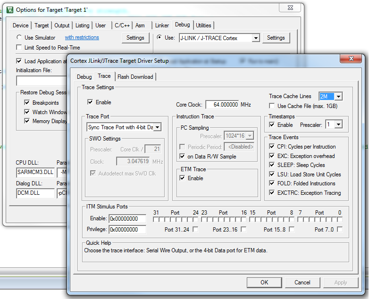Image resolution: width=369 pixels, height=299 pixels.
Task: Toggle the ETM Trace Enable checkbox
Action: pyautogui.click(x=182, y=178)
